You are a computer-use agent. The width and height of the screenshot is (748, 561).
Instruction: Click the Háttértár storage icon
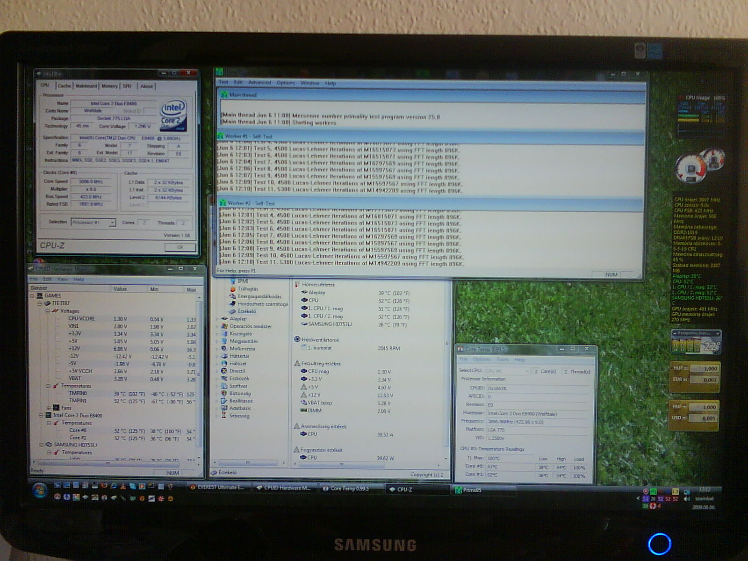point(224,356)
